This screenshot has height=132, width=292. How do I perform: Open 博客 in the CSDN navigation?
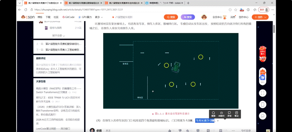pyautogui.click(x=40, y=17)
